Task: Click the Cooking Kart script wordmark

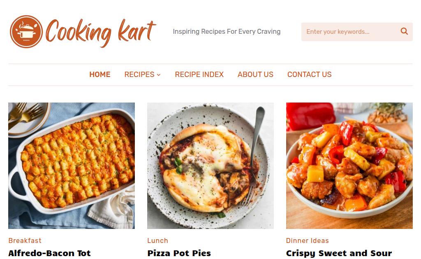Action: coord(101,33)
